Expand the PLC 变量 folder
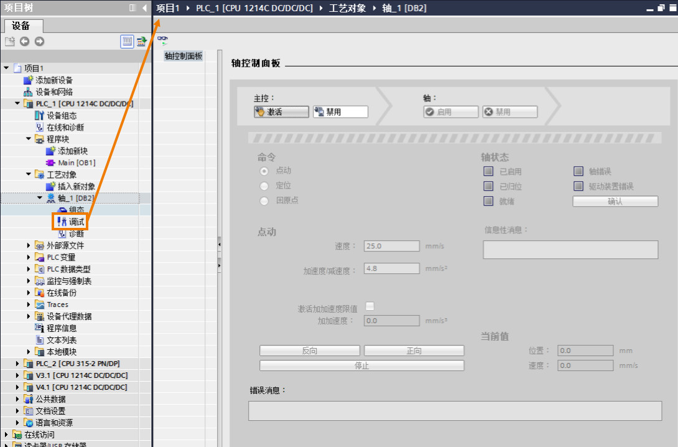Screen dimensions: 678x447 click(29, 257)
